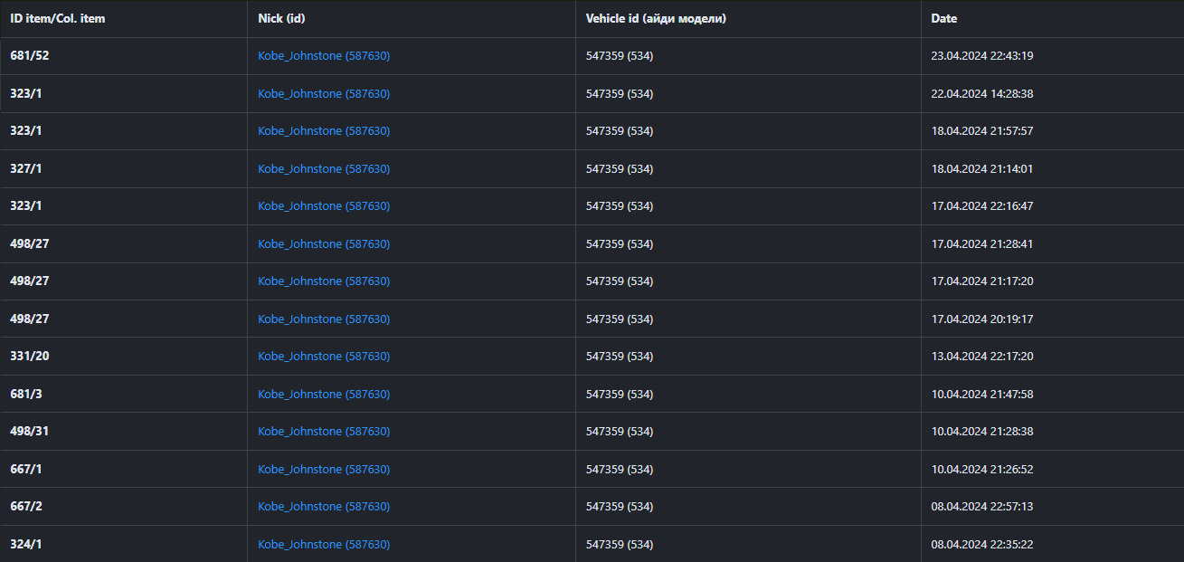This screenshot has width=1184, height=562.
Task: Click Kobe_Johnstone link in the 667/1 row
Action: pyautogui.click(x=324, y=470)
